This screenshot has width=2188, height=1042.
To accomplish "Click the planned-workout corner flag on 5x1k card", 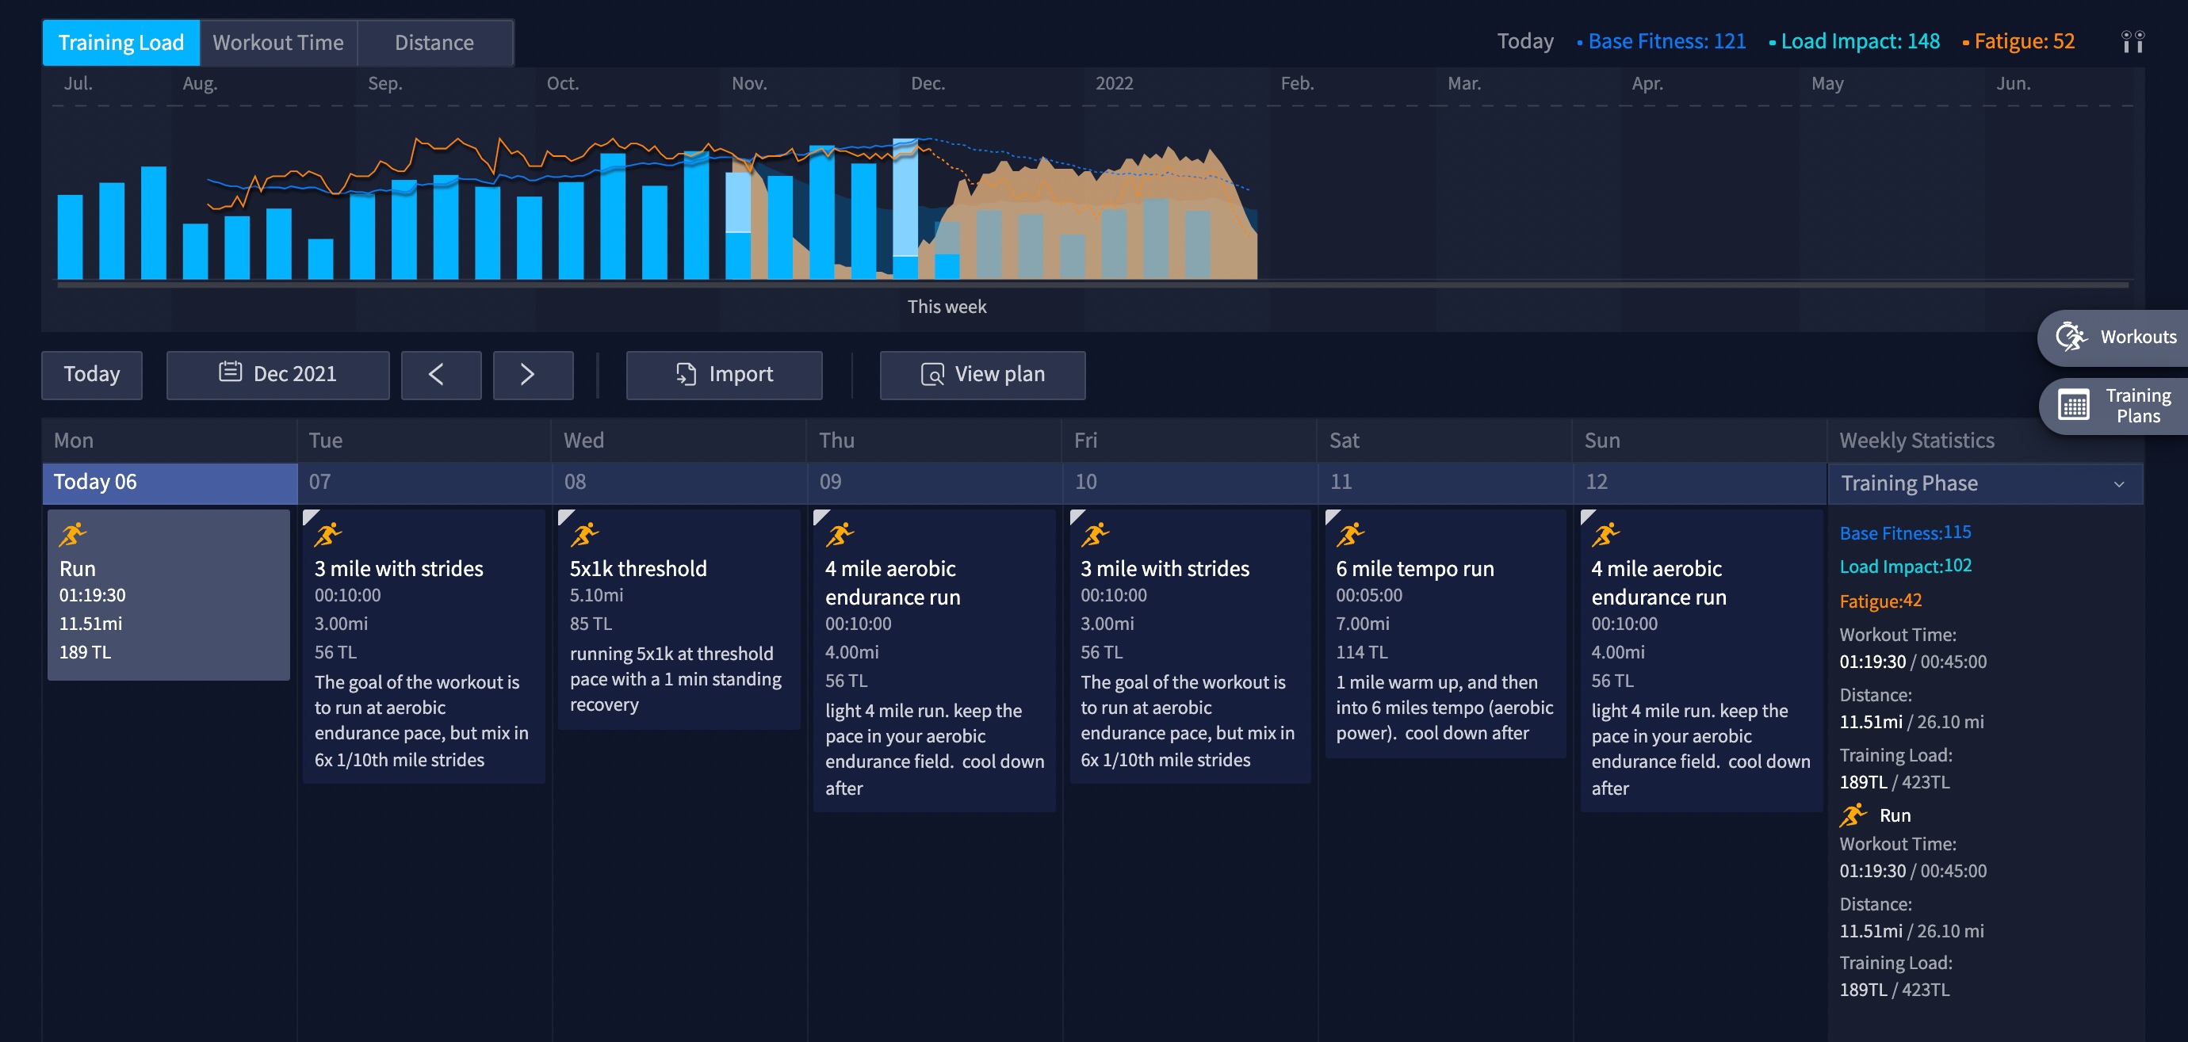I will (566, 517).
